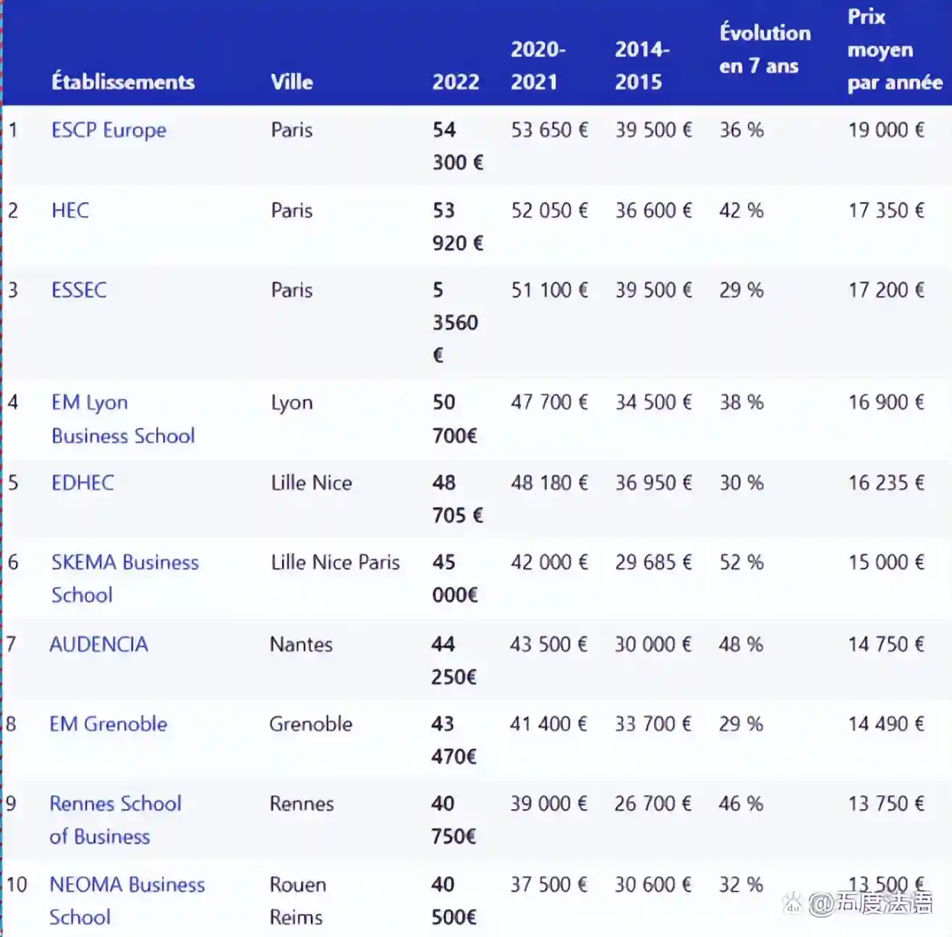
Task: Click the HEC school link
Action: (70, 210)
